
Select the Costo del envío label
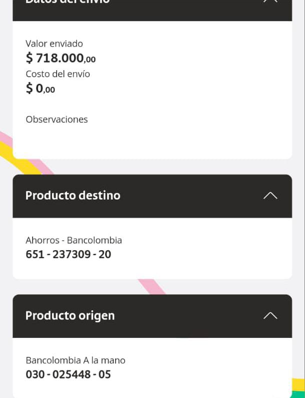click(x=58, y=74)
